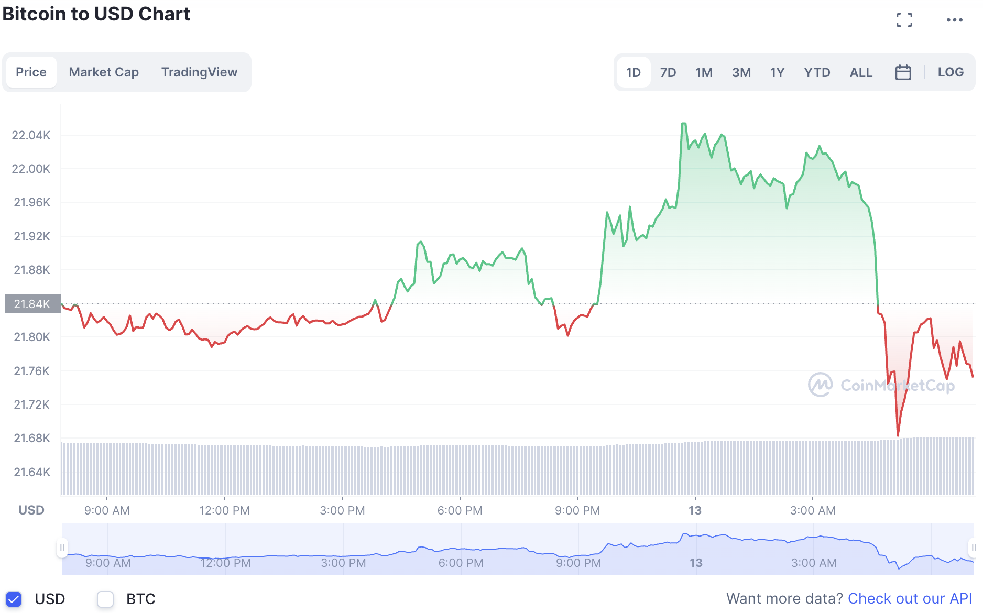Select the 1M time range
Screen dimensions: 983x613
click(704, 72)
